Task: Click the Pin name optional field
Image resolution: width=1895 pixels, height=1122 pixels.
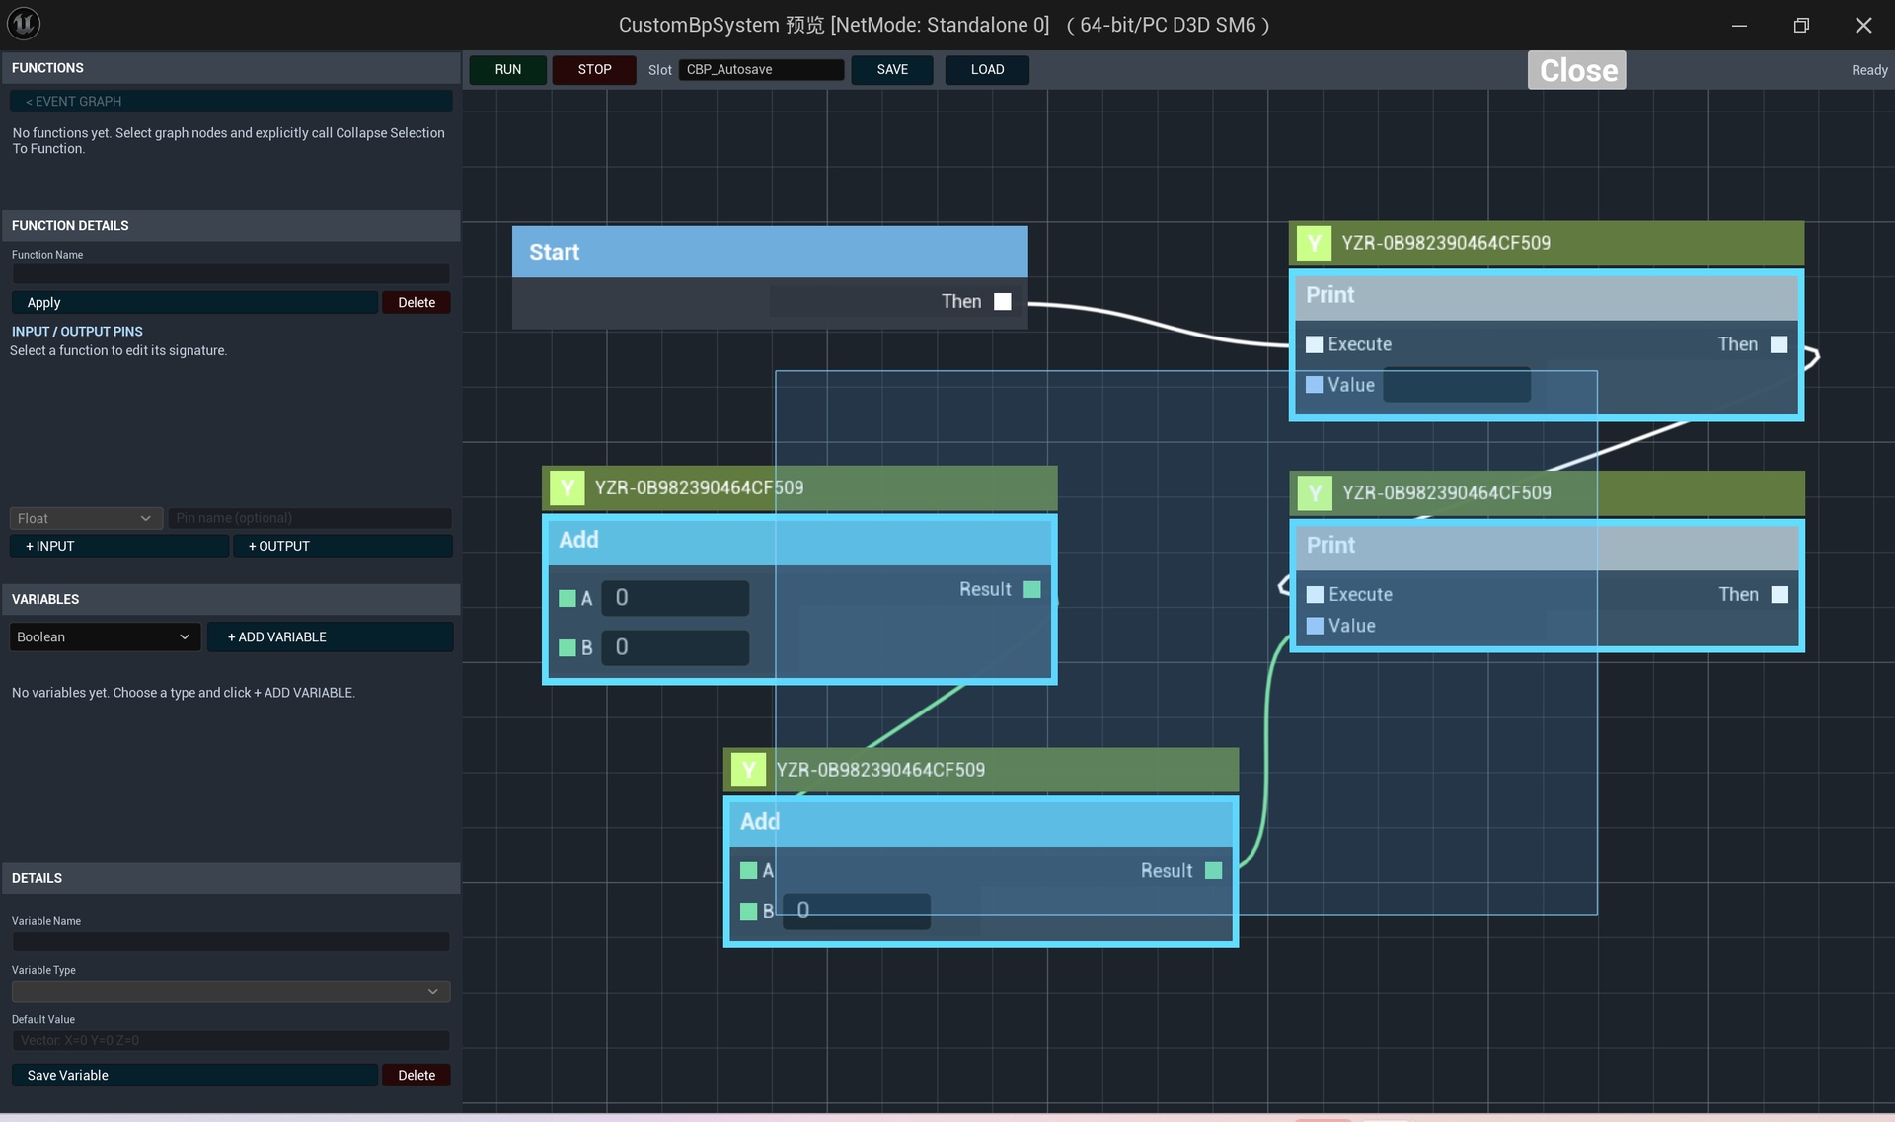Action: point(310,518)
